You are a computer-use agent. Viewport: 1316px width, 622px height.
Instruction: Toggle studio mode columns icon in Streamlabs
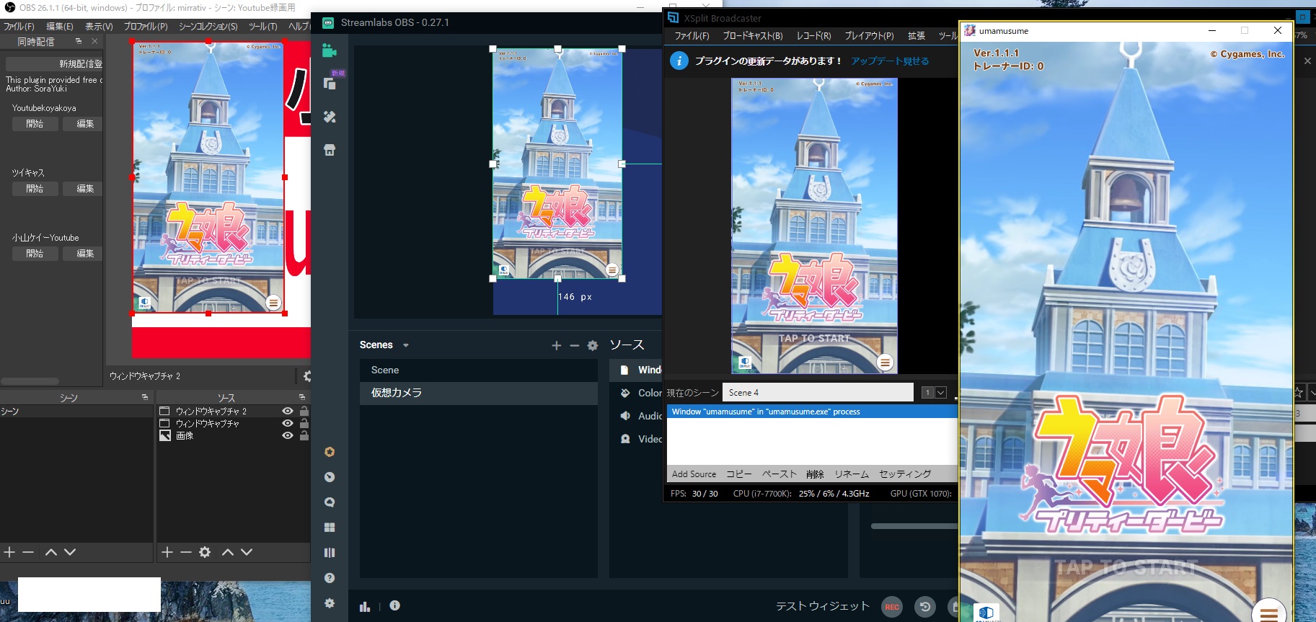[330, 553]
